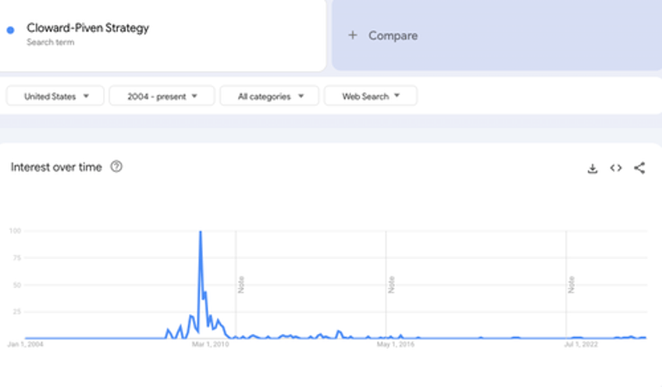Screen dimensions: 662x387
Task: Click the Note marker near Jul 2022
Action: coord(571,285)
